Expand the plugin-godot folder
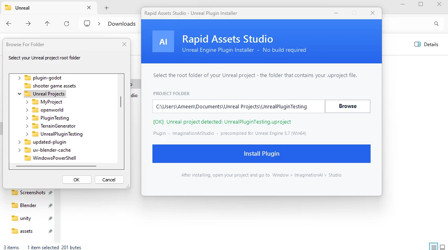Image resolution: width=448 pixels, height=250 pixels. [19, 78]
